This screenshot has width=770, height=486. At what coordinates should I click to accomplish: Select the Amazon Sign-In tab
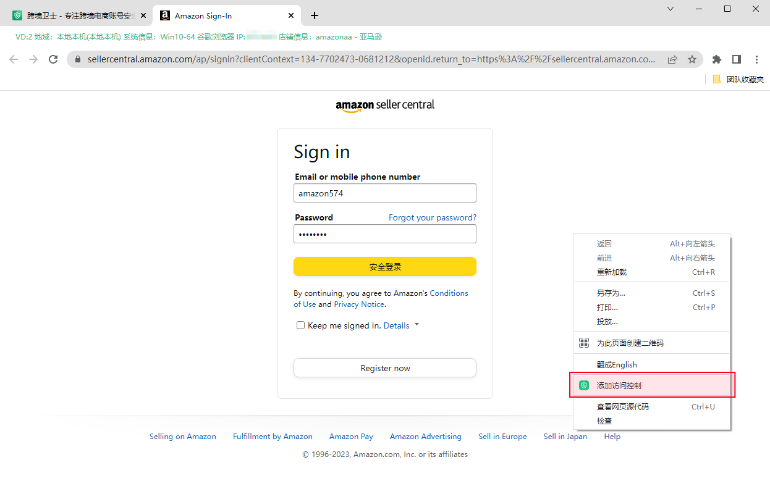(227, 15)
